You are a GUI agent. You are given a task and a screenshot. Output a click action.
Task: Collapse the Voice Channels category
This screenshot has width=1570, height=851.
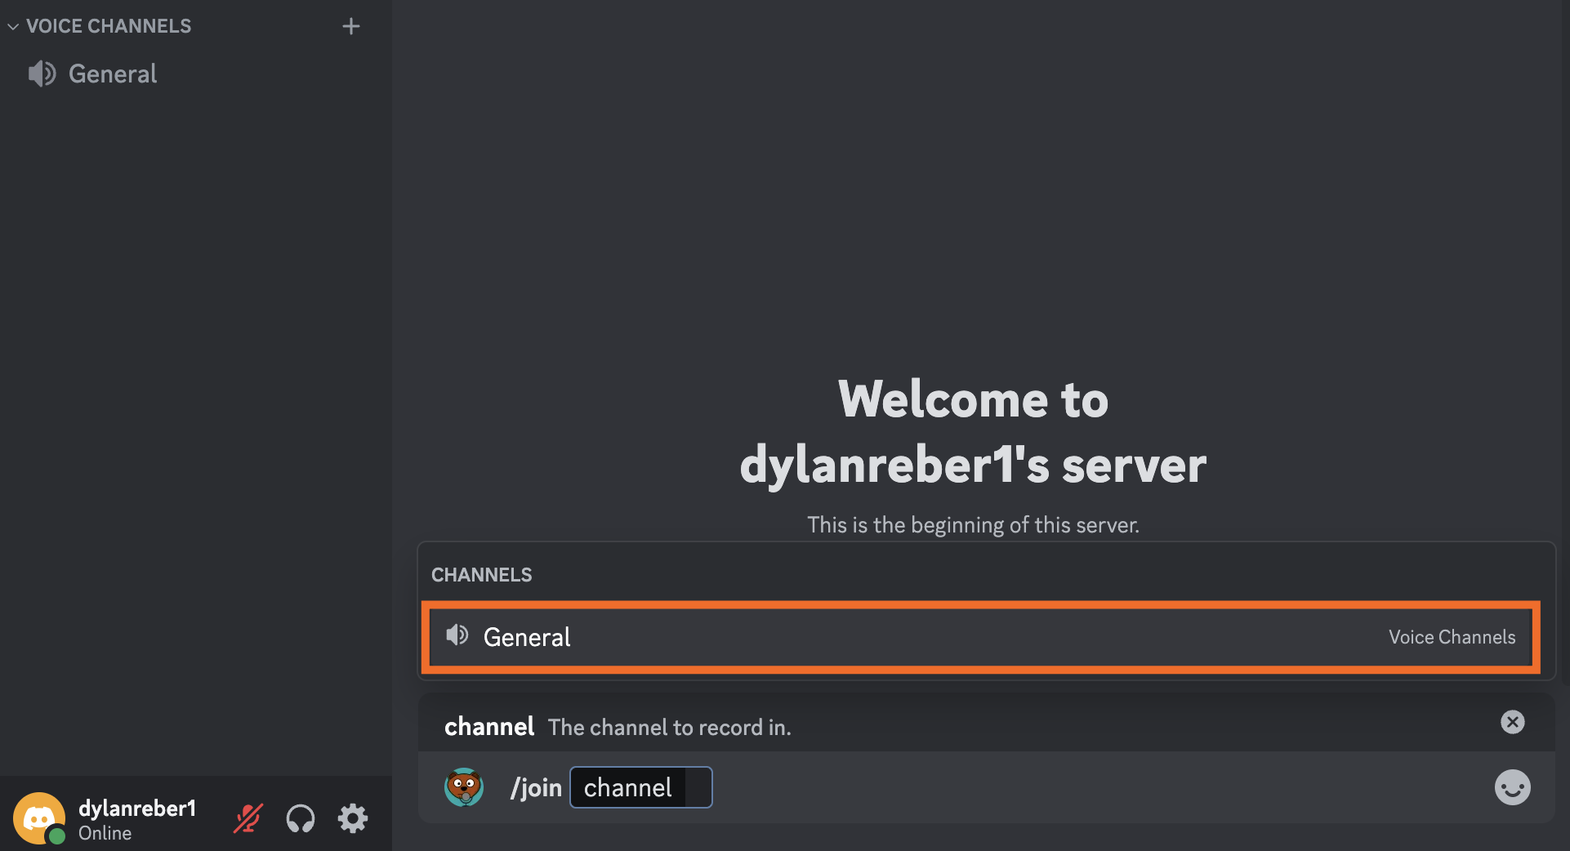100,26
